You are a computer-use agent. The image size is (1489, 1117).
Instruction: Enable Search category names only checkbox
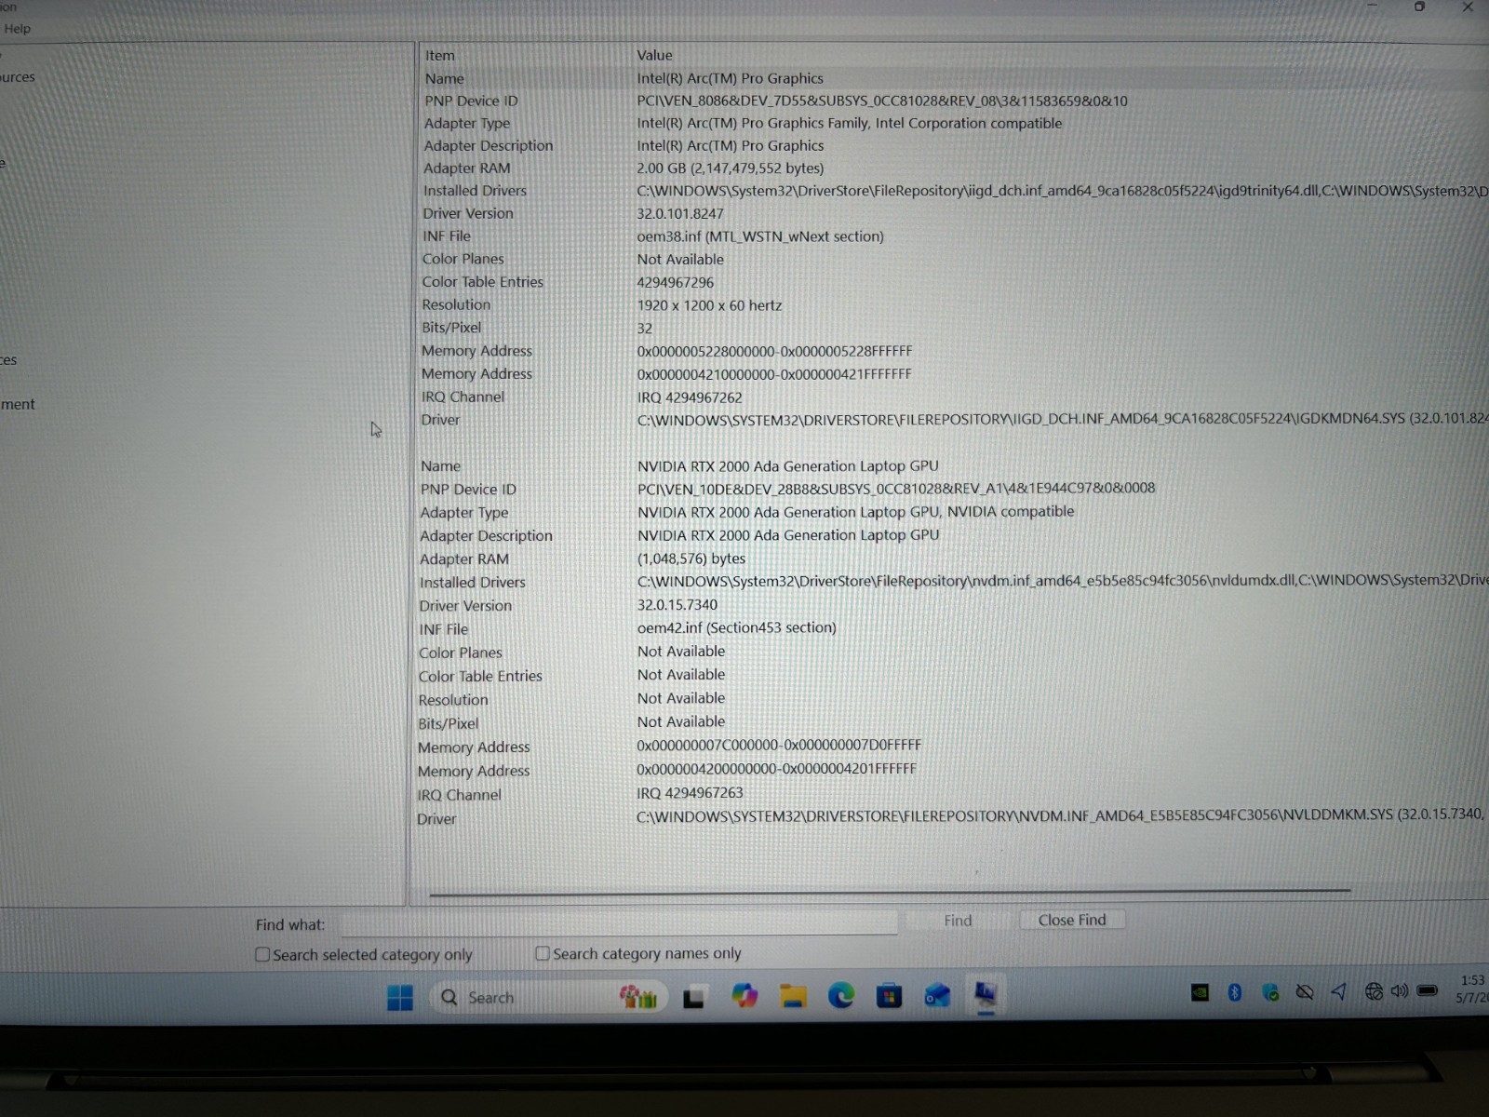pos(543,953)
